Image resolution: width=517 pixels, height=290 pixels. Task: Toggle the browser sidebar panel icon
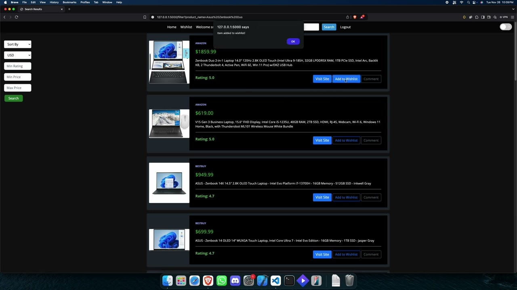(x=483, y=17)
